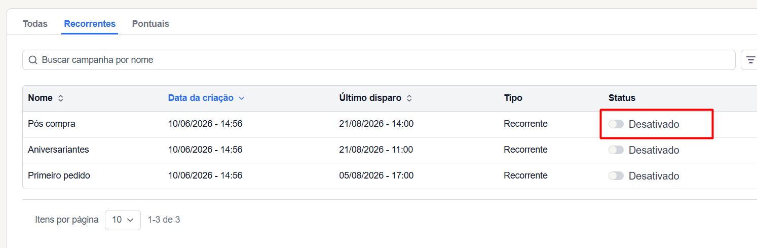This screenshot has width=757, height=248.
Task: Toggle Data da criação sort chevron
Action: pos(241,98)
